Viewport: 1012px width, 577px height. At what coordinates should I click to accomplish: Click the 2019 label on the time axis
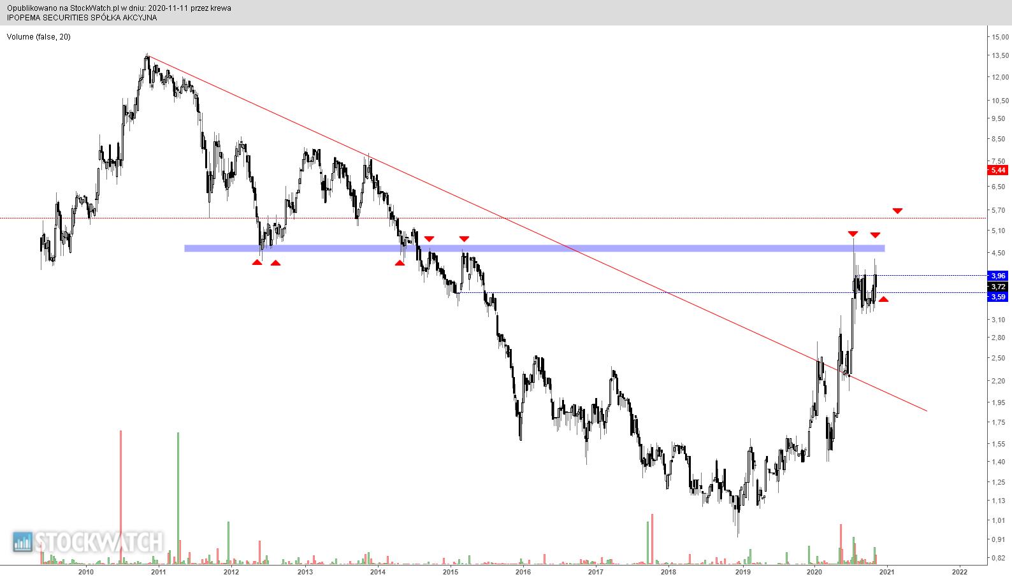coord(742,572)
